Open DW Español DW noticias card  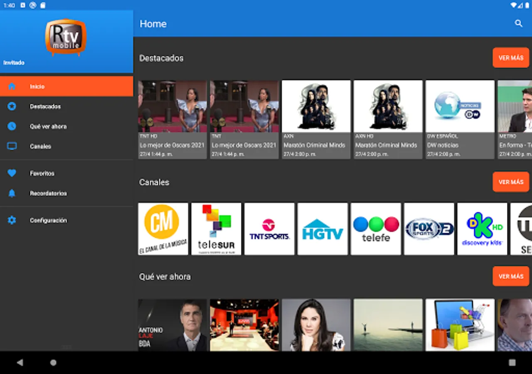pos(460,120)
